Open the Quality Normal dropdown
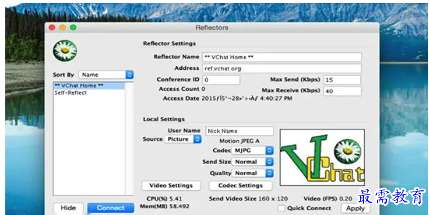The image size is (429, 215). point(252,173)
